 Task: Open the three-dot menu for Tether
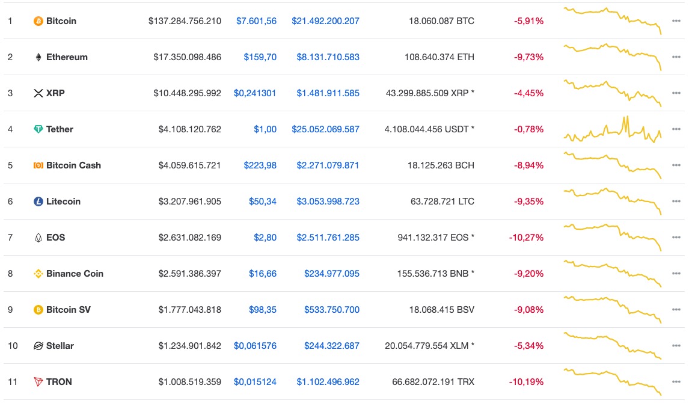tap(676, 129)
